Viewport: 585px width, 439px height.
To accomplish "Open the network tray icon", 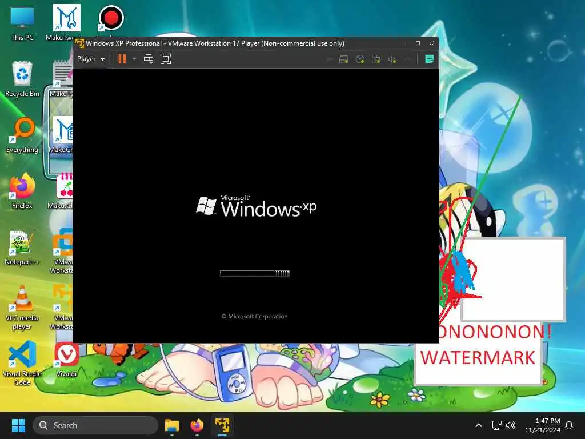I will 496,425.
